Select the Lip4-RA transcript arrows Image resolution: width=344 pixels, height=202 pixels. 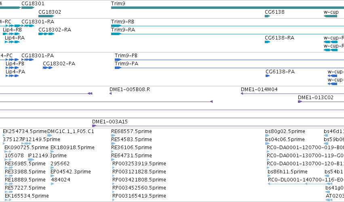tap(12, 42)
